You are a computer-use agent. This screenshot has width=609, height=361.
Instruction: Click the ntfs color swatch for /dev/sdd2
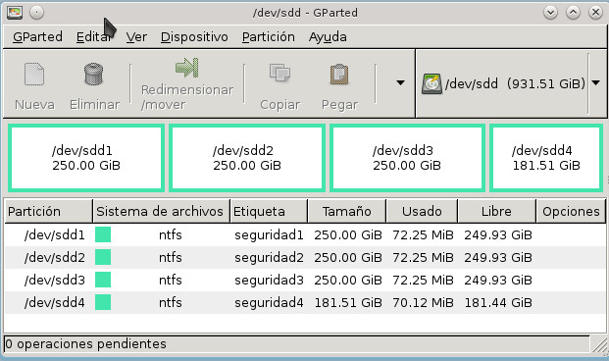[103, 257]
